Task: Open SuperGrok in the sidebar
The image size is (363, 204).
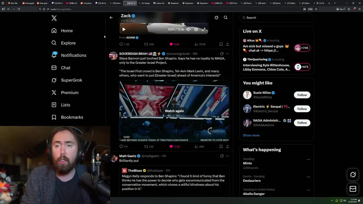Action: click(x=67, y=80)
